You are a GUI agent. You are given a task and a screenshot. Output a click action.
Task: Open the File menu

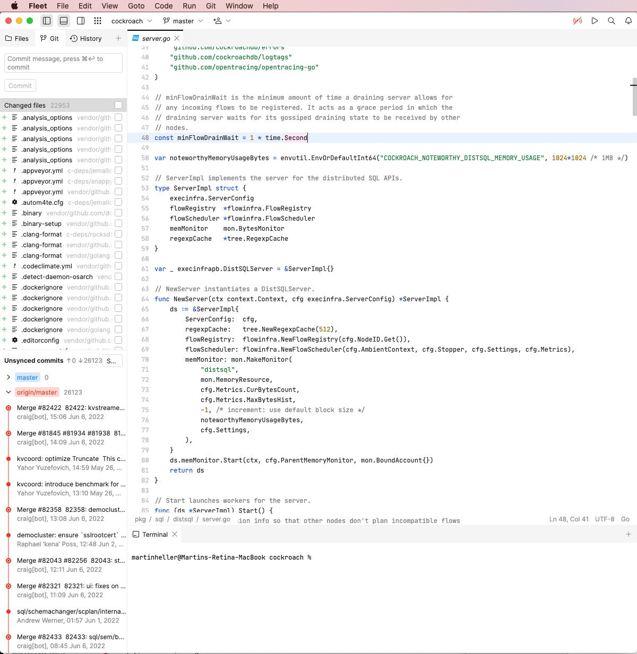click(x=63, y=6)
